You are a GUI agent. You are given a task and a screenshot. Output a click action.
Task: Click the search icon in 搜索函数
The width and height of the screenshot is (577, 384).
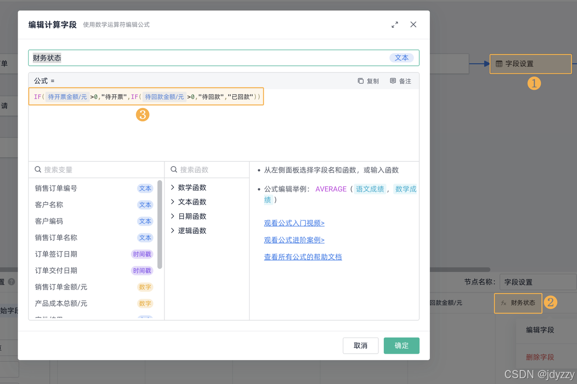(174, 169)
